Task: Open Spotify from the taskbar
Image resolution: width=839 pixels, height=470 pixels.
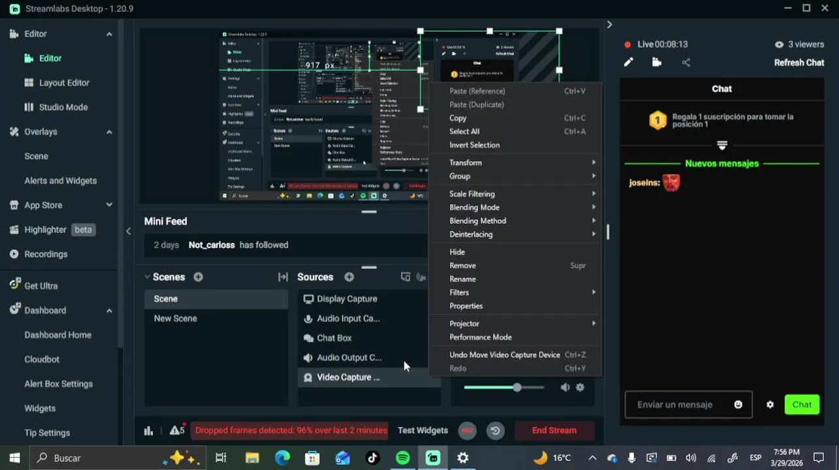Action: coord(403,458)
